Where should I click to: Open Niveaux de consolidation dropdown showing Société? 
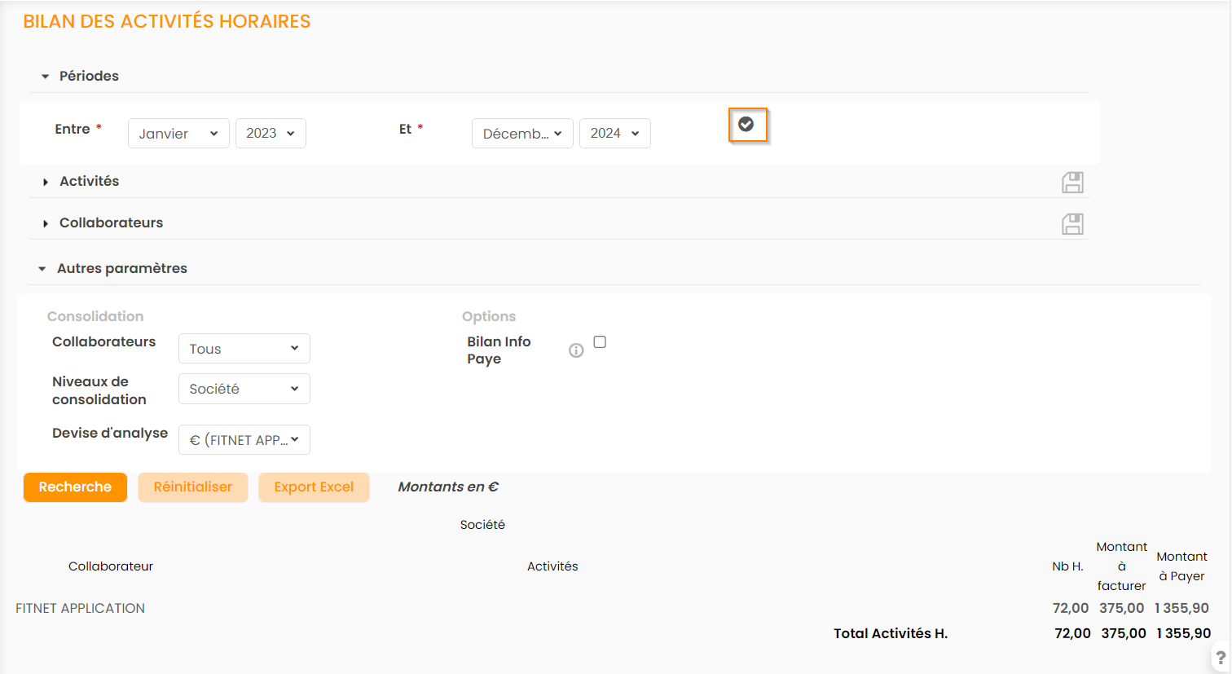tap(244, 389)
